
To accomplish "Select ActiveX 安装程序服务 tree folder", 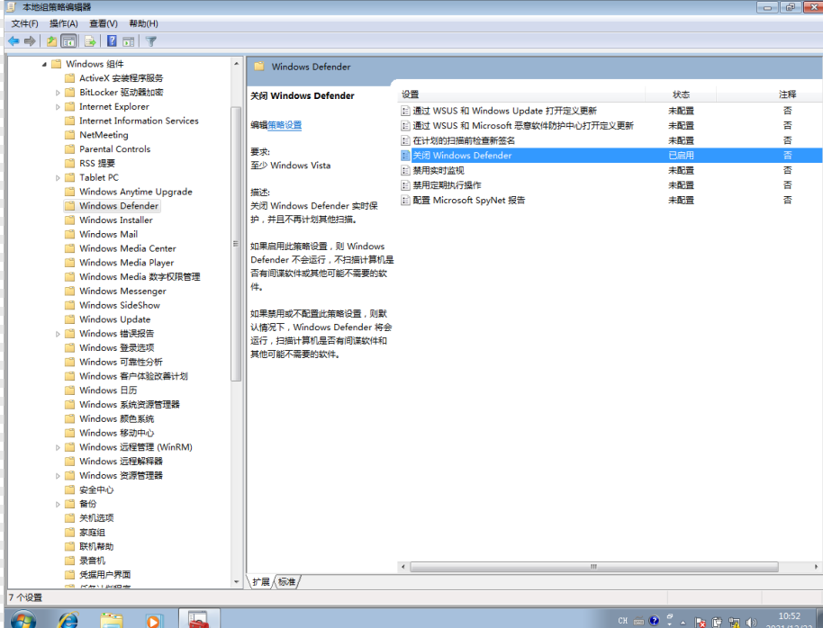I will point(122,78).
